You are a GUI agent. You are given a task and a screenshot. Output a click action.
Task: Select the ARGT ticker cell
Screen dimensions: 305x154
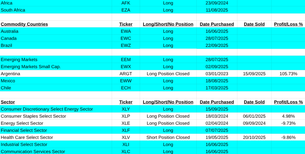point(126,74)
